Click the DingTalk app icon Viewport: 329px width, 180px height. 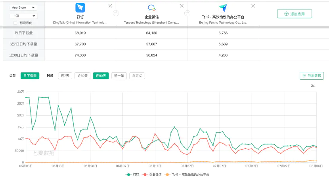[x=80, y=8]
